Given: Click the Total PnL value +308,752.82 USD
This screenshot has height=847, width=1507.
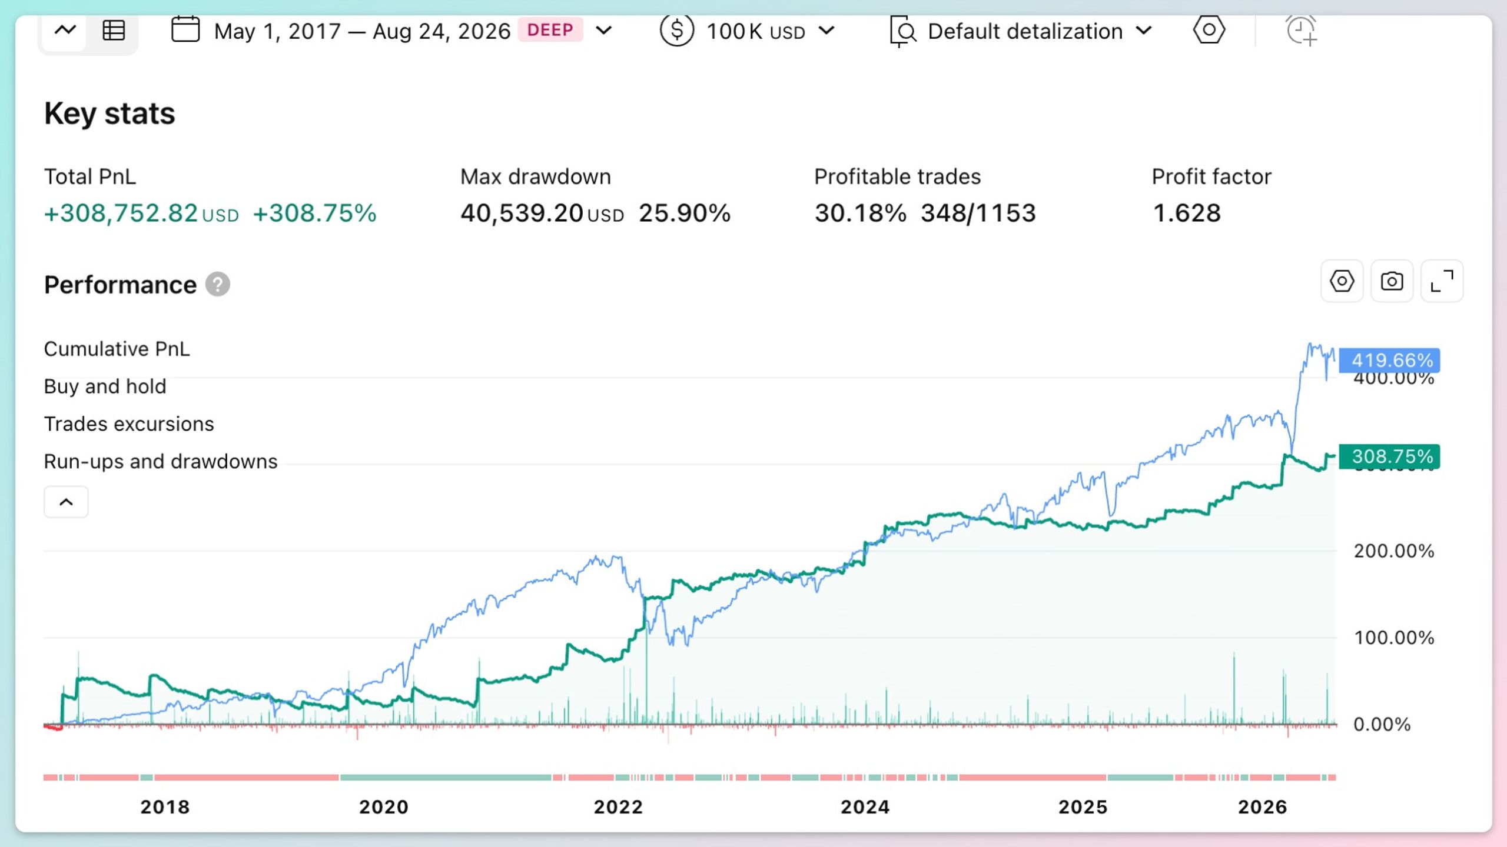Looking at the screenshot, I should click(x=141, y=213).
